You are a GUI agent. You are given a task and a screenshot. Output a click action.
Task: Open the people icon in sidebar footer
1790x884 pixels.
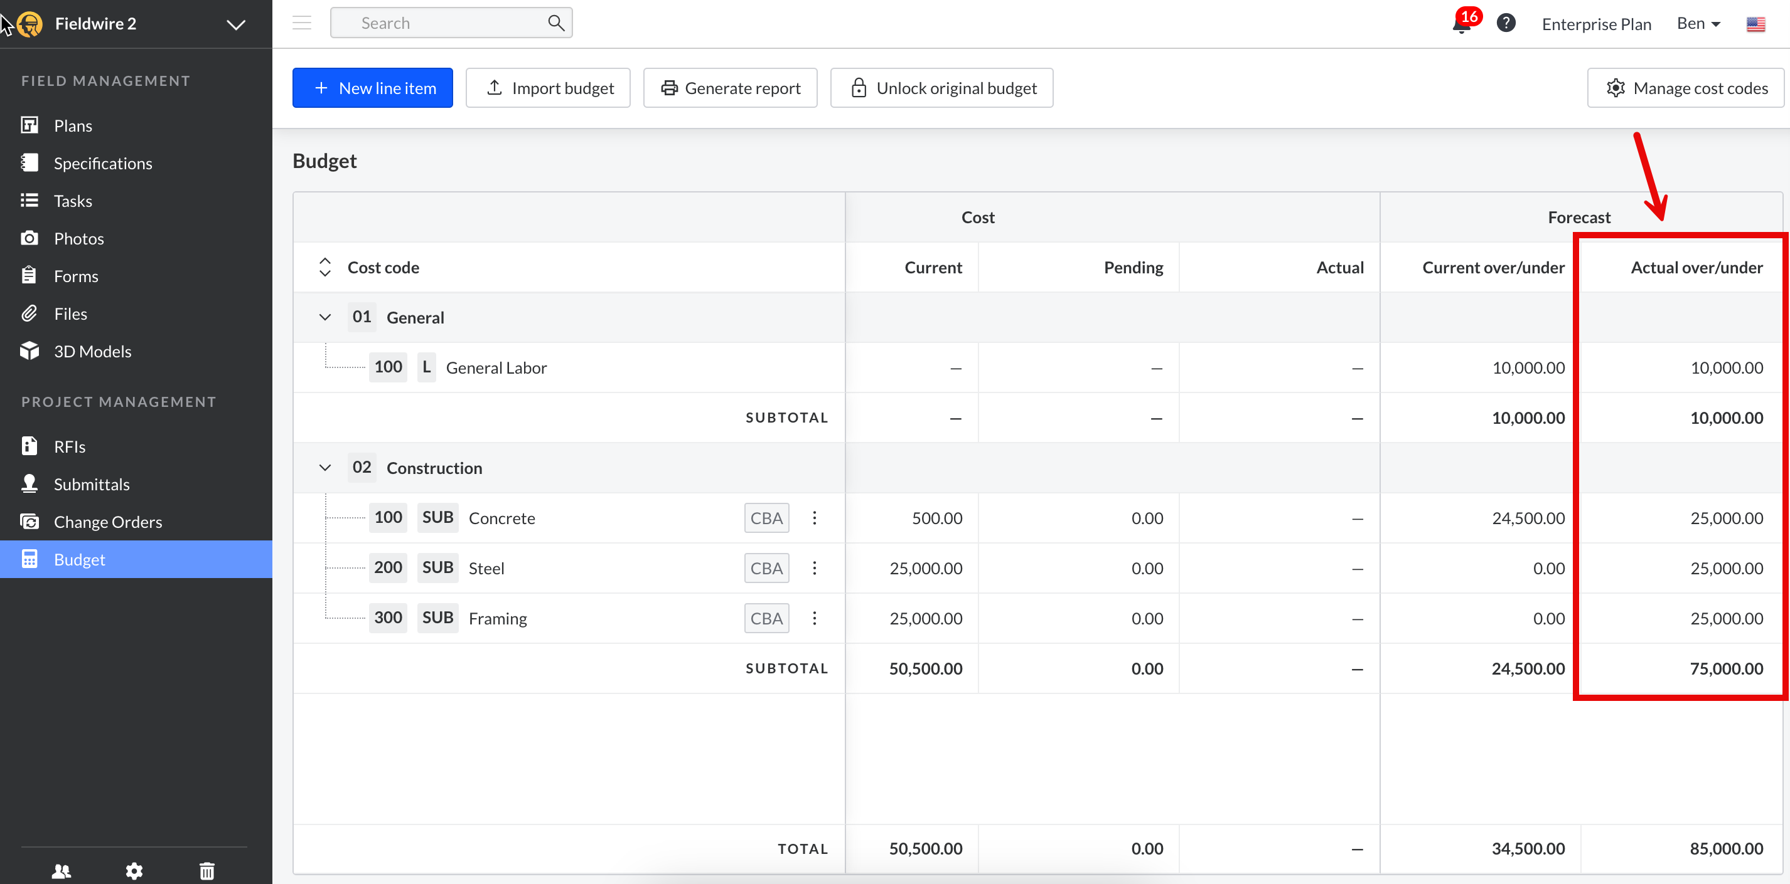(x=62, y=870)
